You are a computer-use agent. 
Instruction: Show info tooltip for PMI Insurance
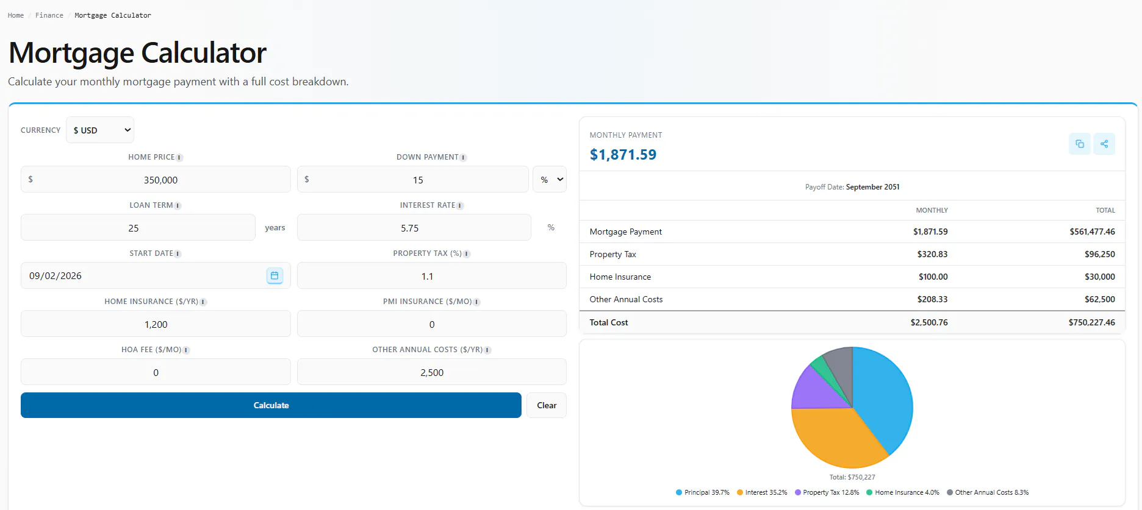[x=477, y=302]
